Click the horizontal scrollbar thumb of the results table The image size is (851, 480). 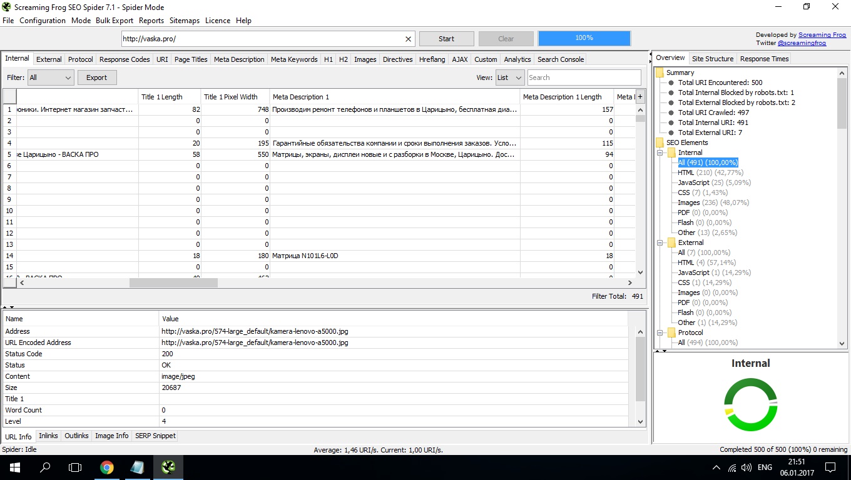(173, 282)
